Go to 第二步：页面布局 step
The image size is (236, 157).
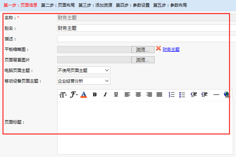(x=58, y=5)
